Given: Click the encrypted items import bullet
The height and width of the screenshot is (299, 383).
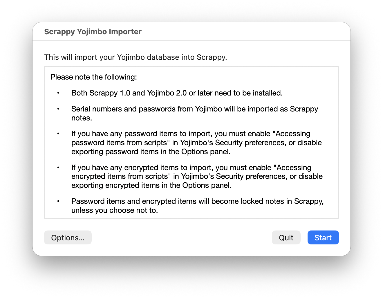Looking at the screenshot, I should click(x=197, y=176).
